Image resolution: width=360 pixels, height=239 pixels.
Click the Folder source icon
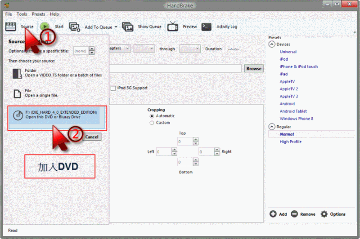pos(17,74)
